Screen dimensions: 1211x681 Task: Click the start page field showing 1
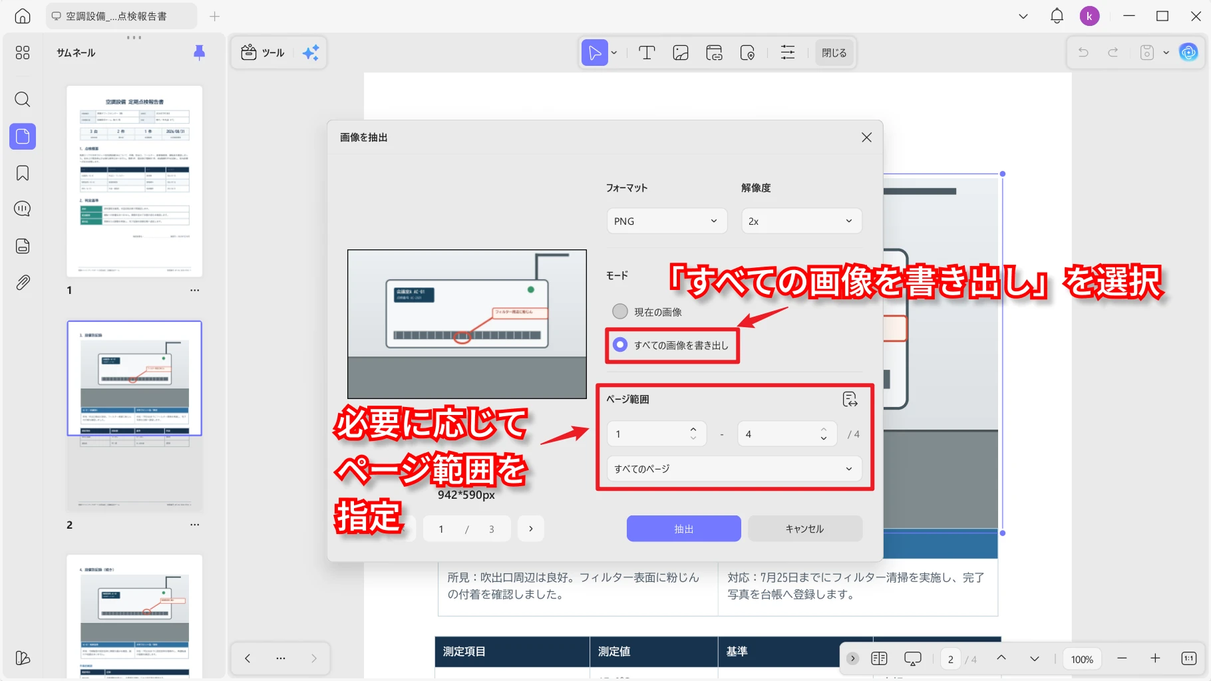pos(657,434)
